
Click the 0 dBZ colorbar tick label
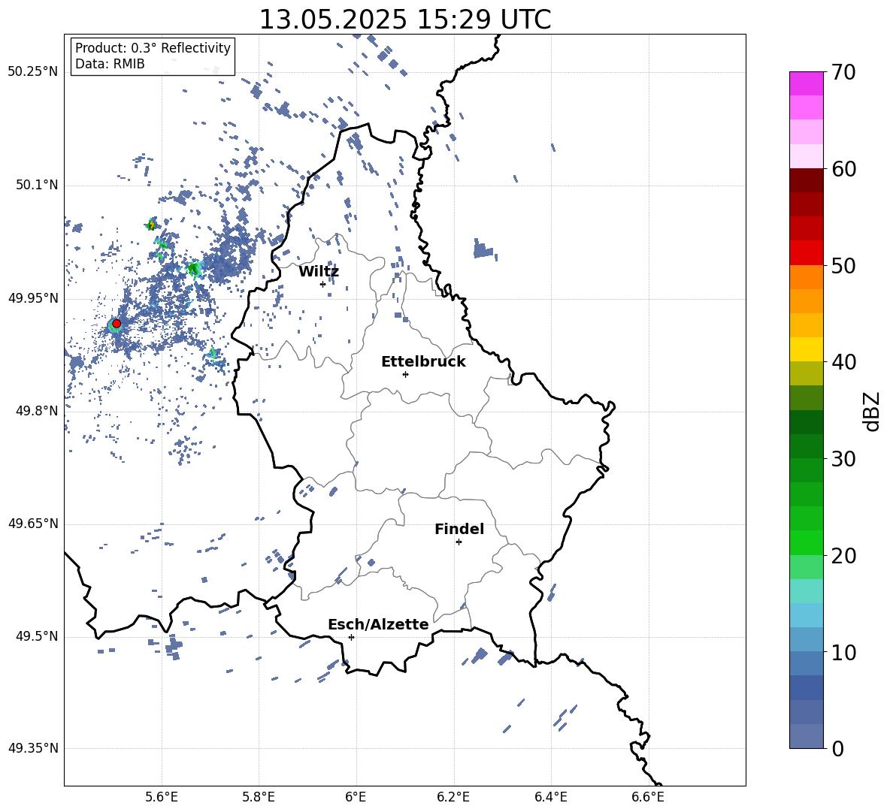(x=837, y=748)
